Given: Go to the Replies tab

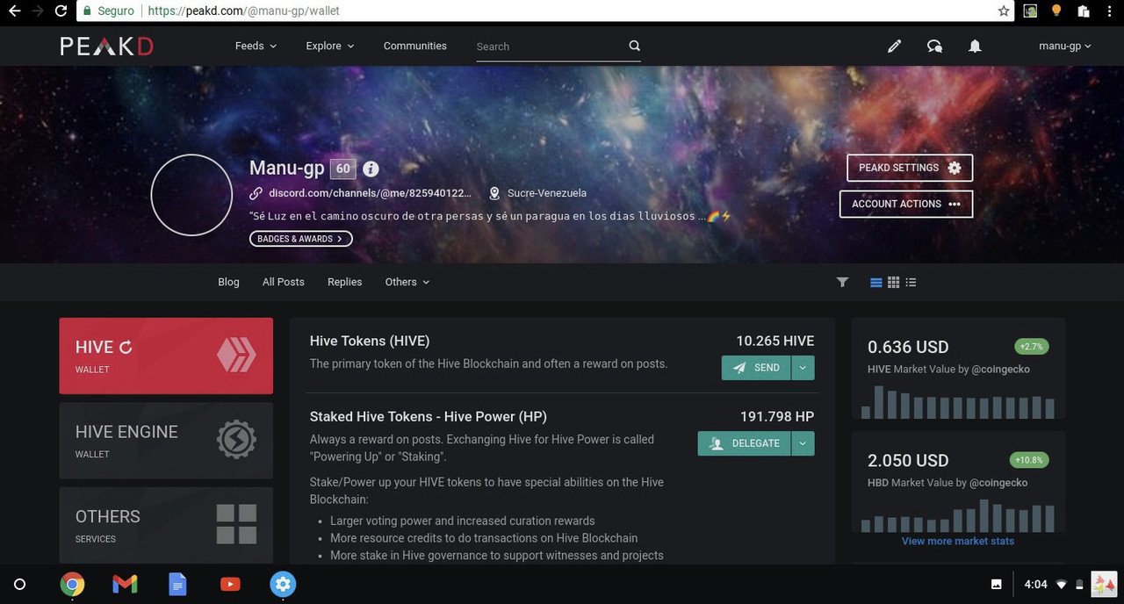Looking at the screenshot, I should click(345, 282).
